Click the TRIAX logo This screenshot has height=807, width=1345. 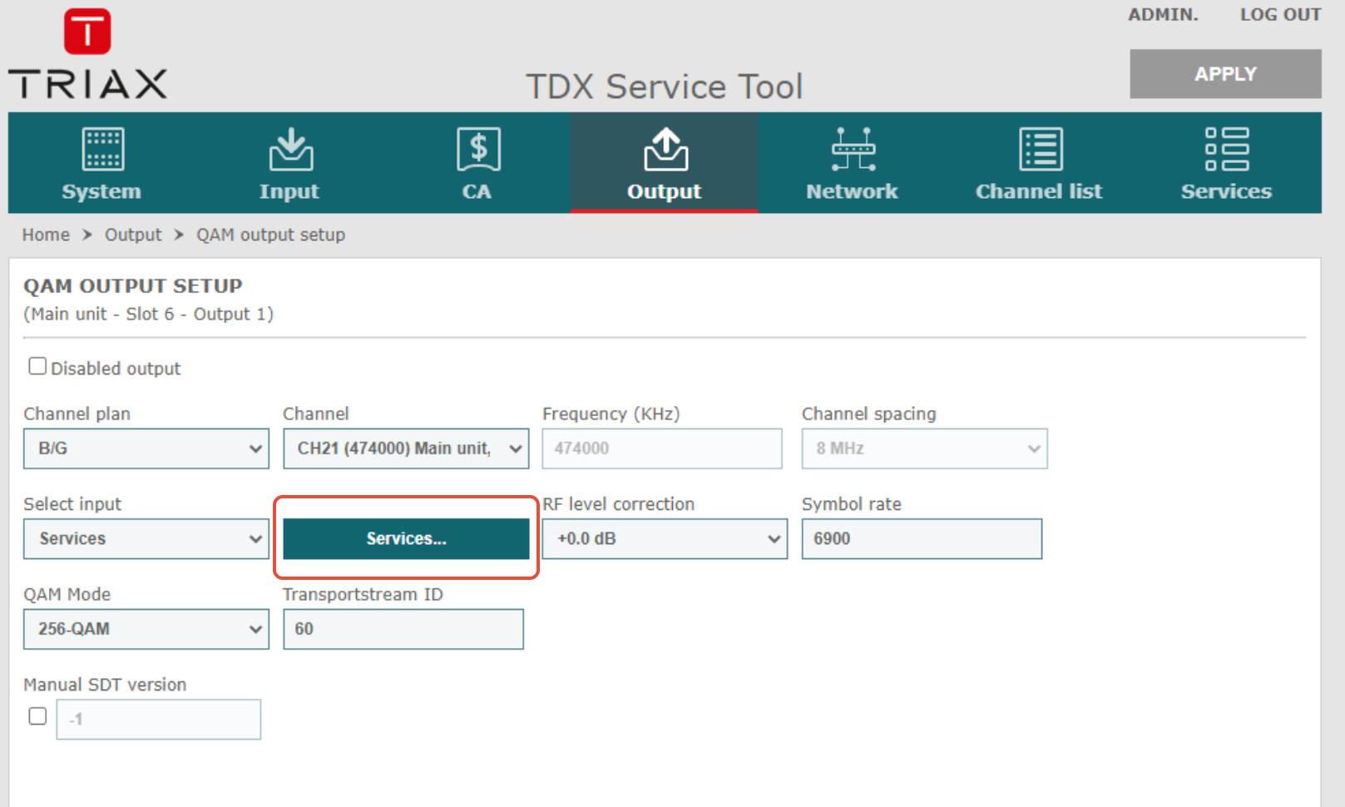coord(87,54)
